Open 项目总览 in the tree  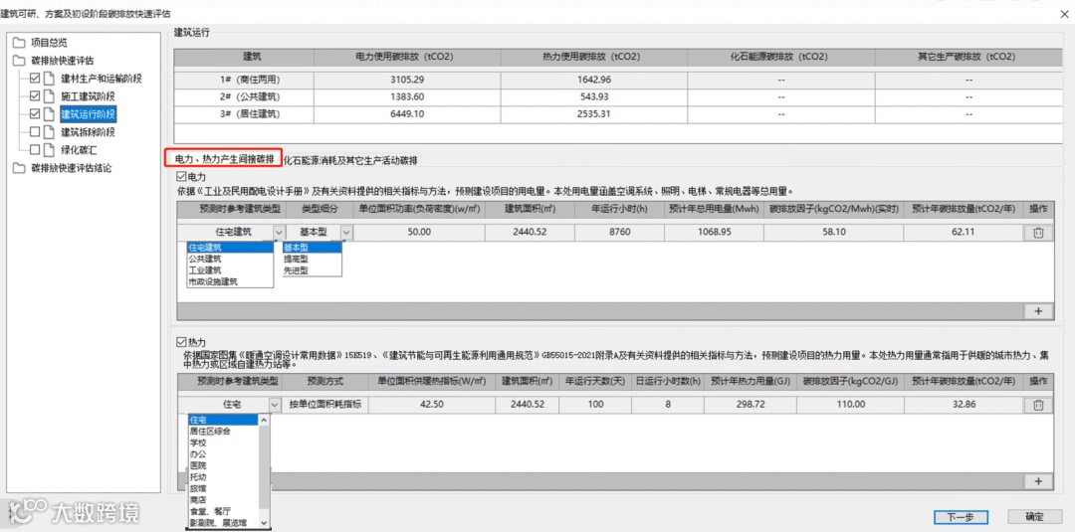50,43
